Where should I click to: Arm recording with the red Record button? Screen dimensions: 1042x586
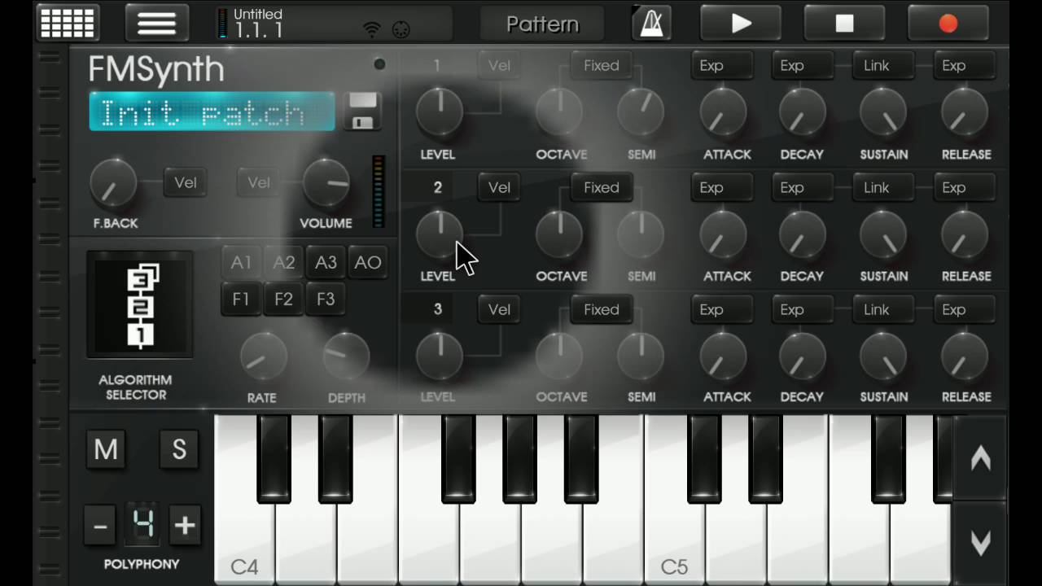tap(948, 24)
